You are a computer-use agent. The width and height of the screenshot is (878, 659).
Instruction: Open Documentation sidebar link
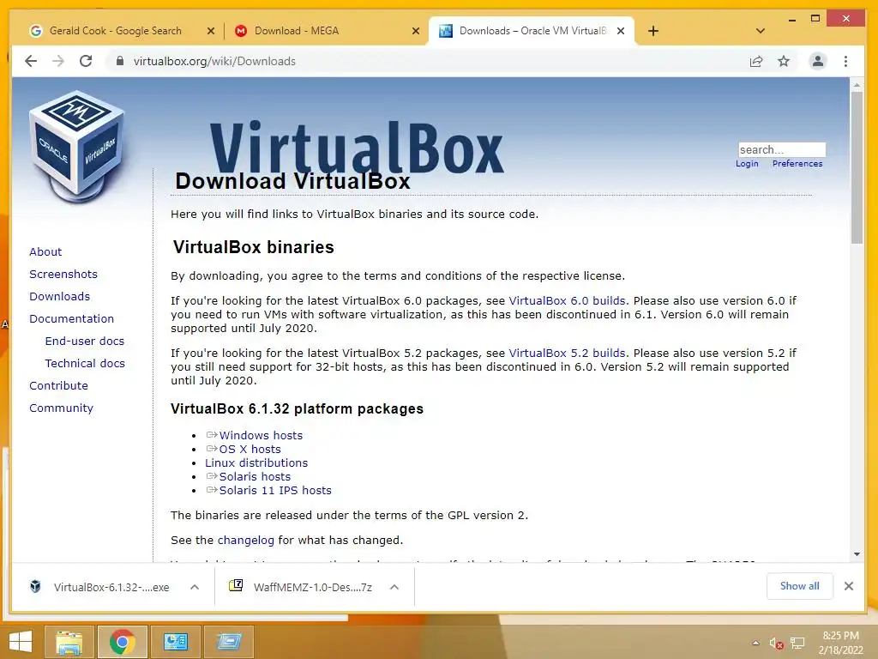tap(72, 319)
